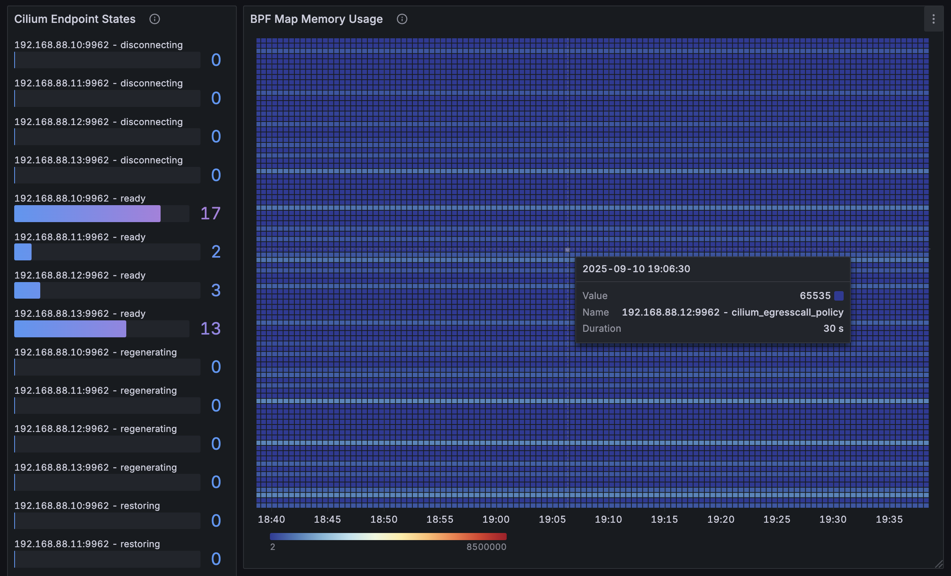Viewport: 951px width, 576px height.
Task: Select the 192.168.88.11:9962 ready bar
Action: (x=23, y=252)
